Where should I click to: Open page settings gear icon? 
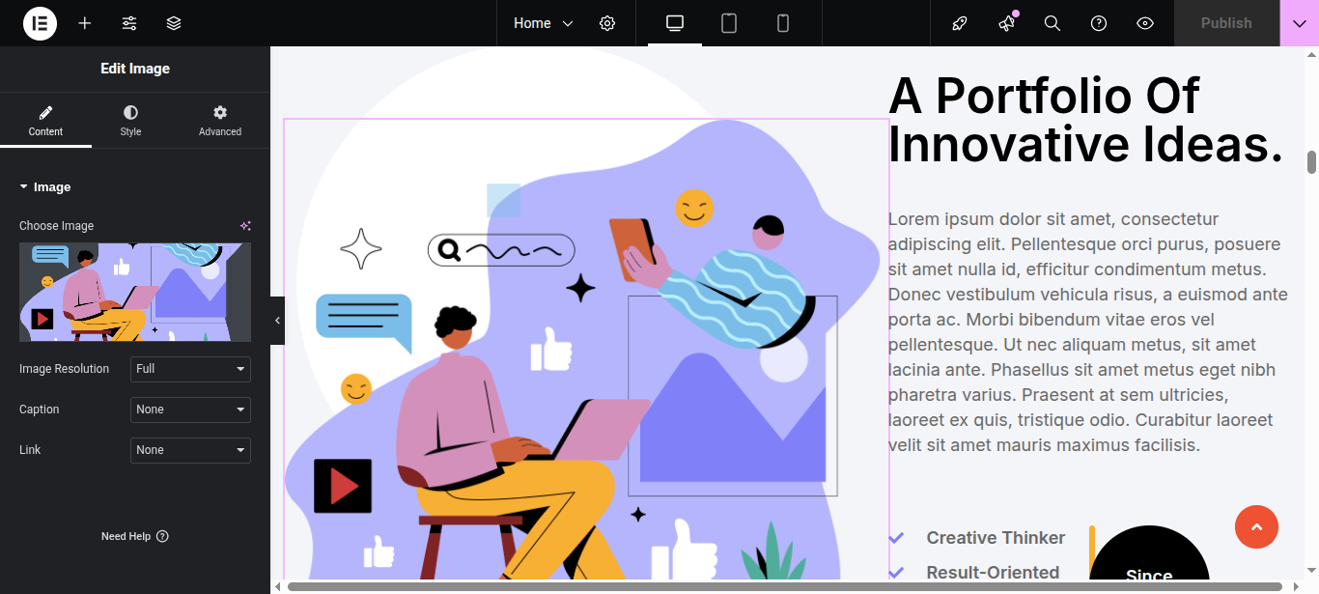607,23
